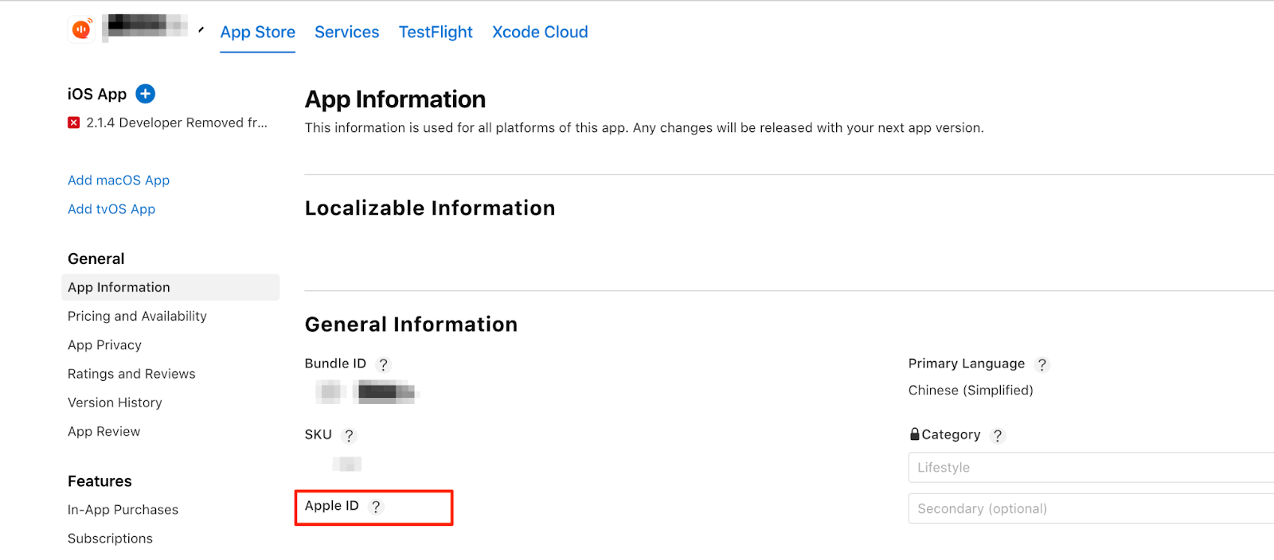Click the orange app icon at top left
The image size is (1274, 560).
[x=81, y=29]
